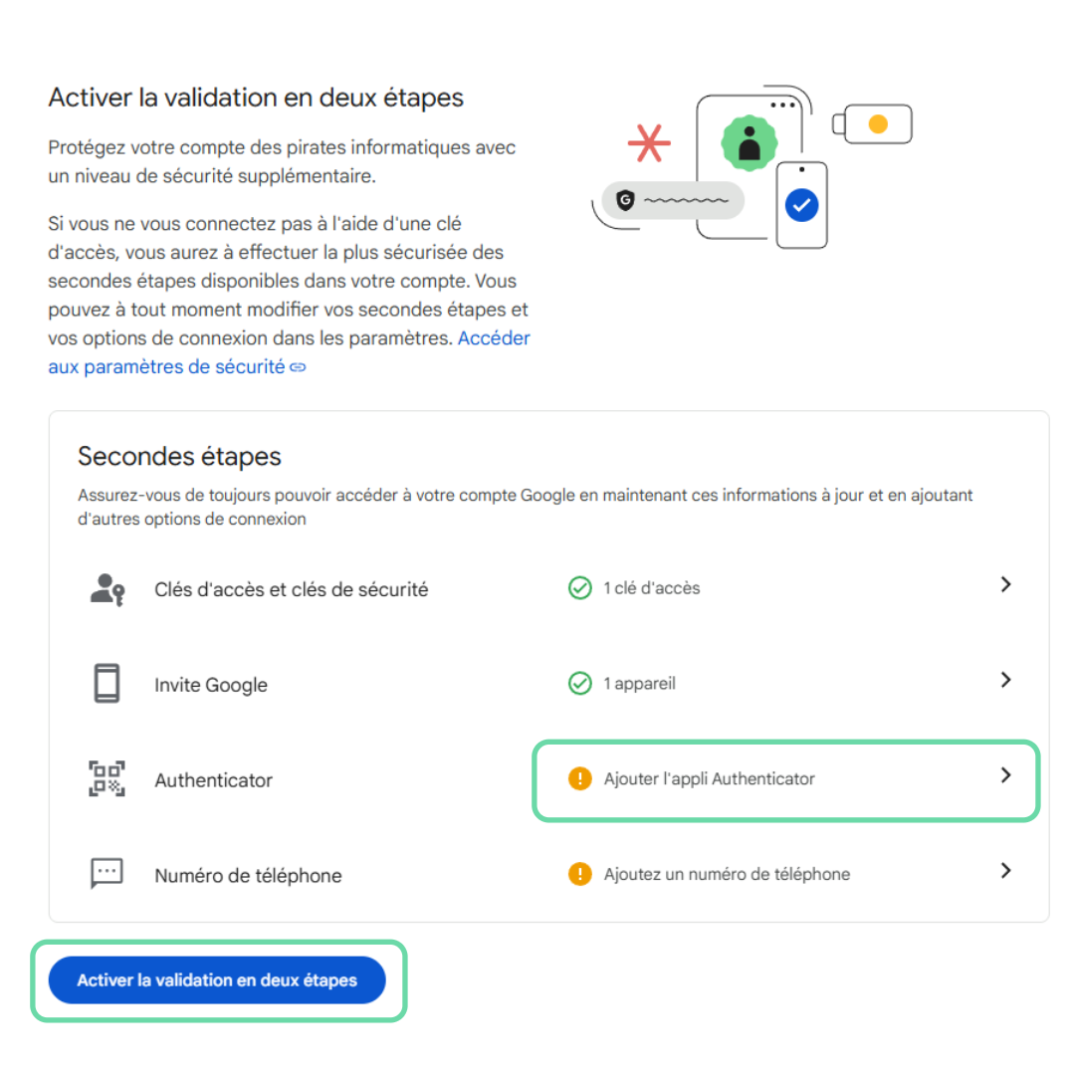Click the green check beside 1 appareil
Viewport: 1075px width, 1075px height.
(x=580, y=683)
